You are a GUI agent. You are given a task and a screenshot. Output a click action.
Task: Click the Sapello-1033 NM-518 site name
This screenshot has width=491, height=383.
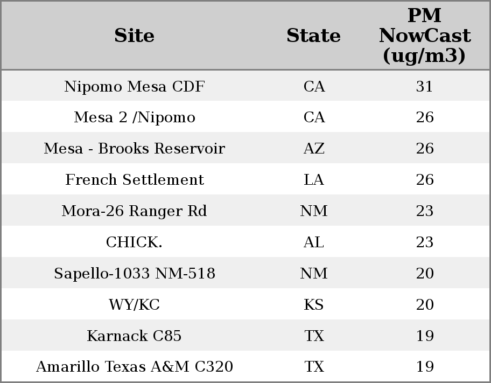(x=134, y=274)
